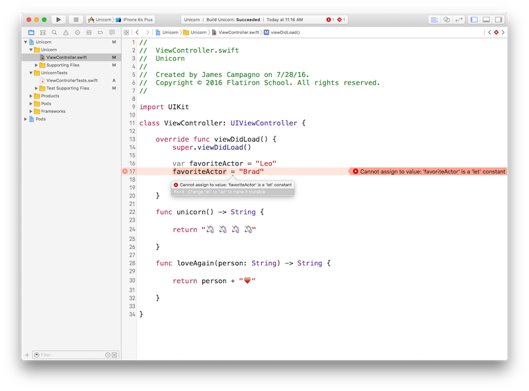Add a new file with the plus button

pyautogui.click(x=27, y=355)
